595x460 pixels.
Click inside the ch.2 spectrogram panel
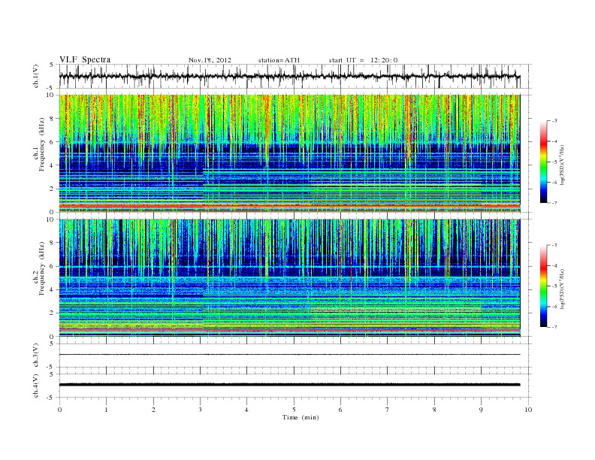289,278
